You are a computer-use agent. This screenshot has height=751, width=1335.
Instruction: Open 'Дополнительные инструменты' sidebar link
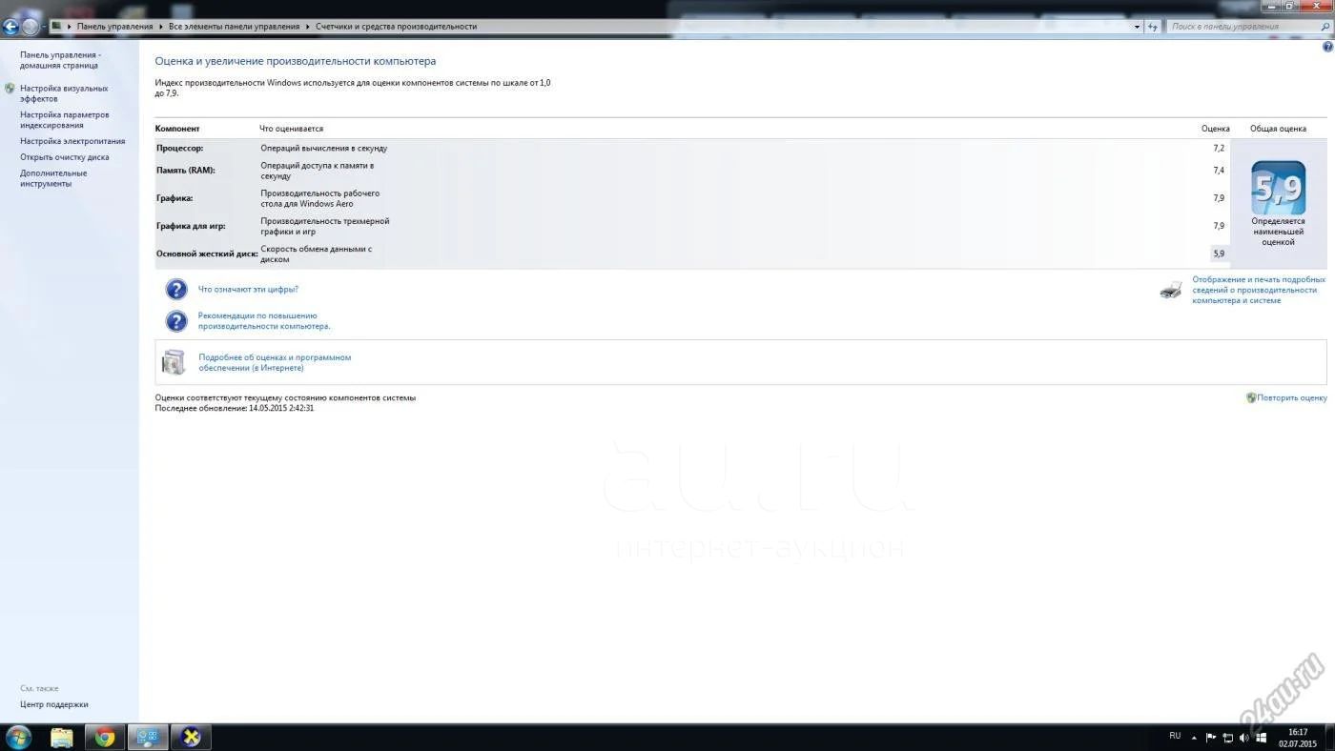click(53, 178)
